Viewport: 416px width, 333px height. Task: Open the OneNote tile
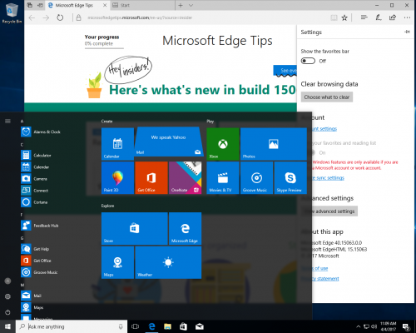[x=186, y=177]
